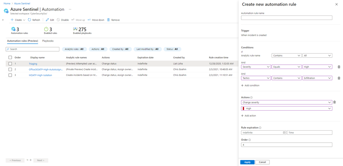Sort by the Display name column header
The height and width of the screenshot is (166, 343).
(37, 58)
